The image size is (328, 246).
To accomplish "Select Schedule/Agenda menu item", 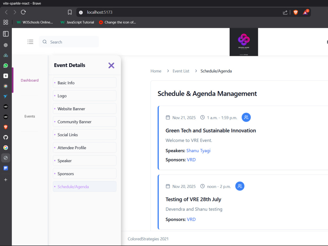I will [85, 186].
